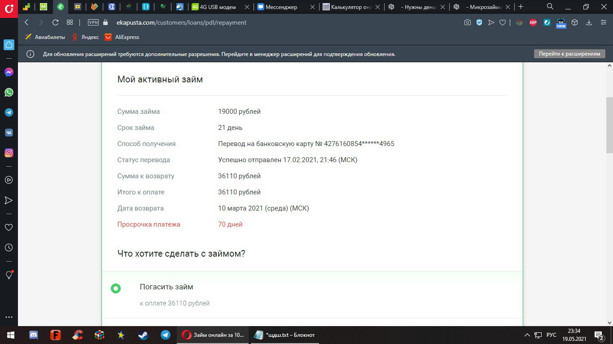Switch the РУС input language

click(552, 335)
